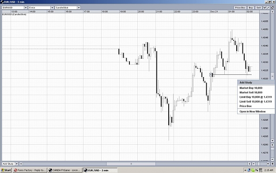This screenshot has height=173, width=276.
Task: Click the R reset chart button
Action: (x=272, y=164)
